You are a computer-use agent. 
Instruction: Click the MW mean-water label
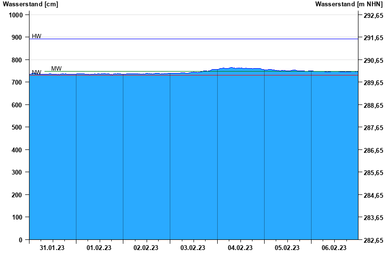pyautogui.click(x=57, y=69)
